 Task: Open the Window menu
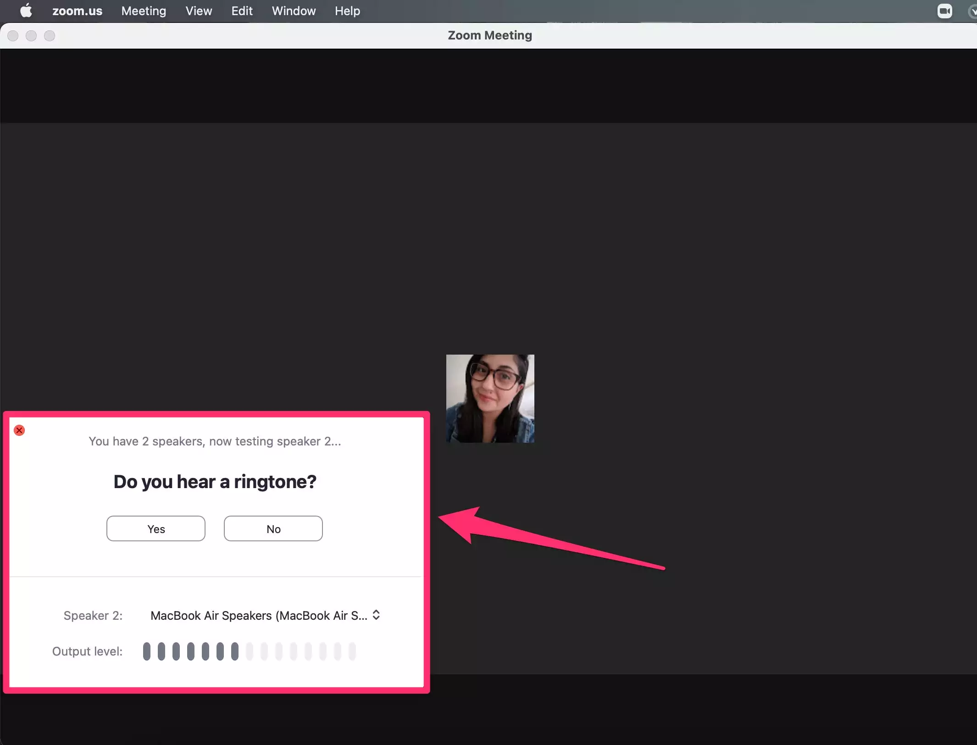coord(294,11)
